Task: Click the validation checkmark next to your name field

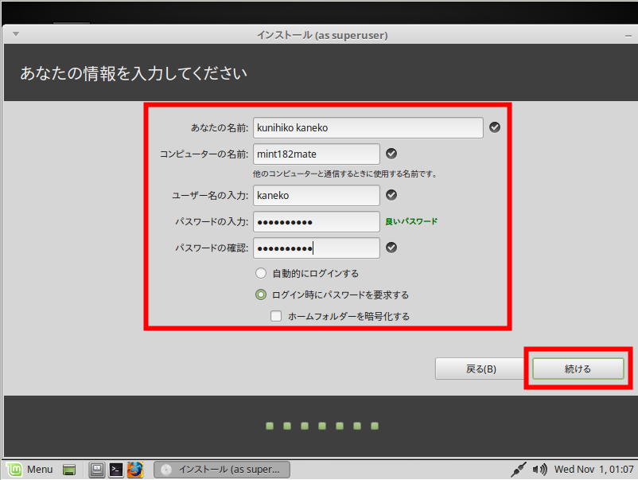Action: 495,127
